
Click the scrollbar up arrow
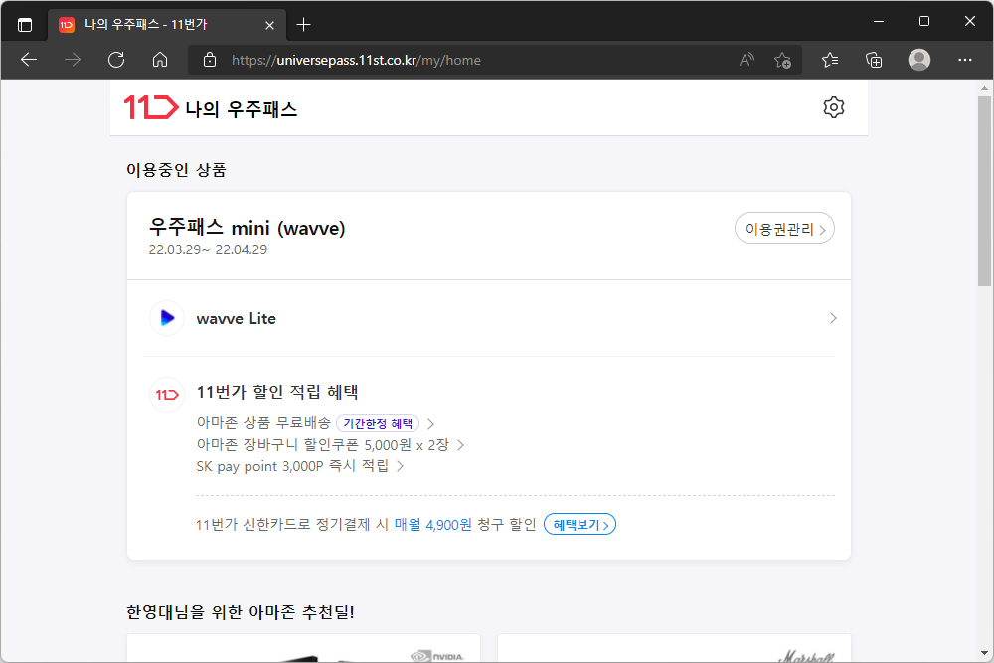(984, 88)
